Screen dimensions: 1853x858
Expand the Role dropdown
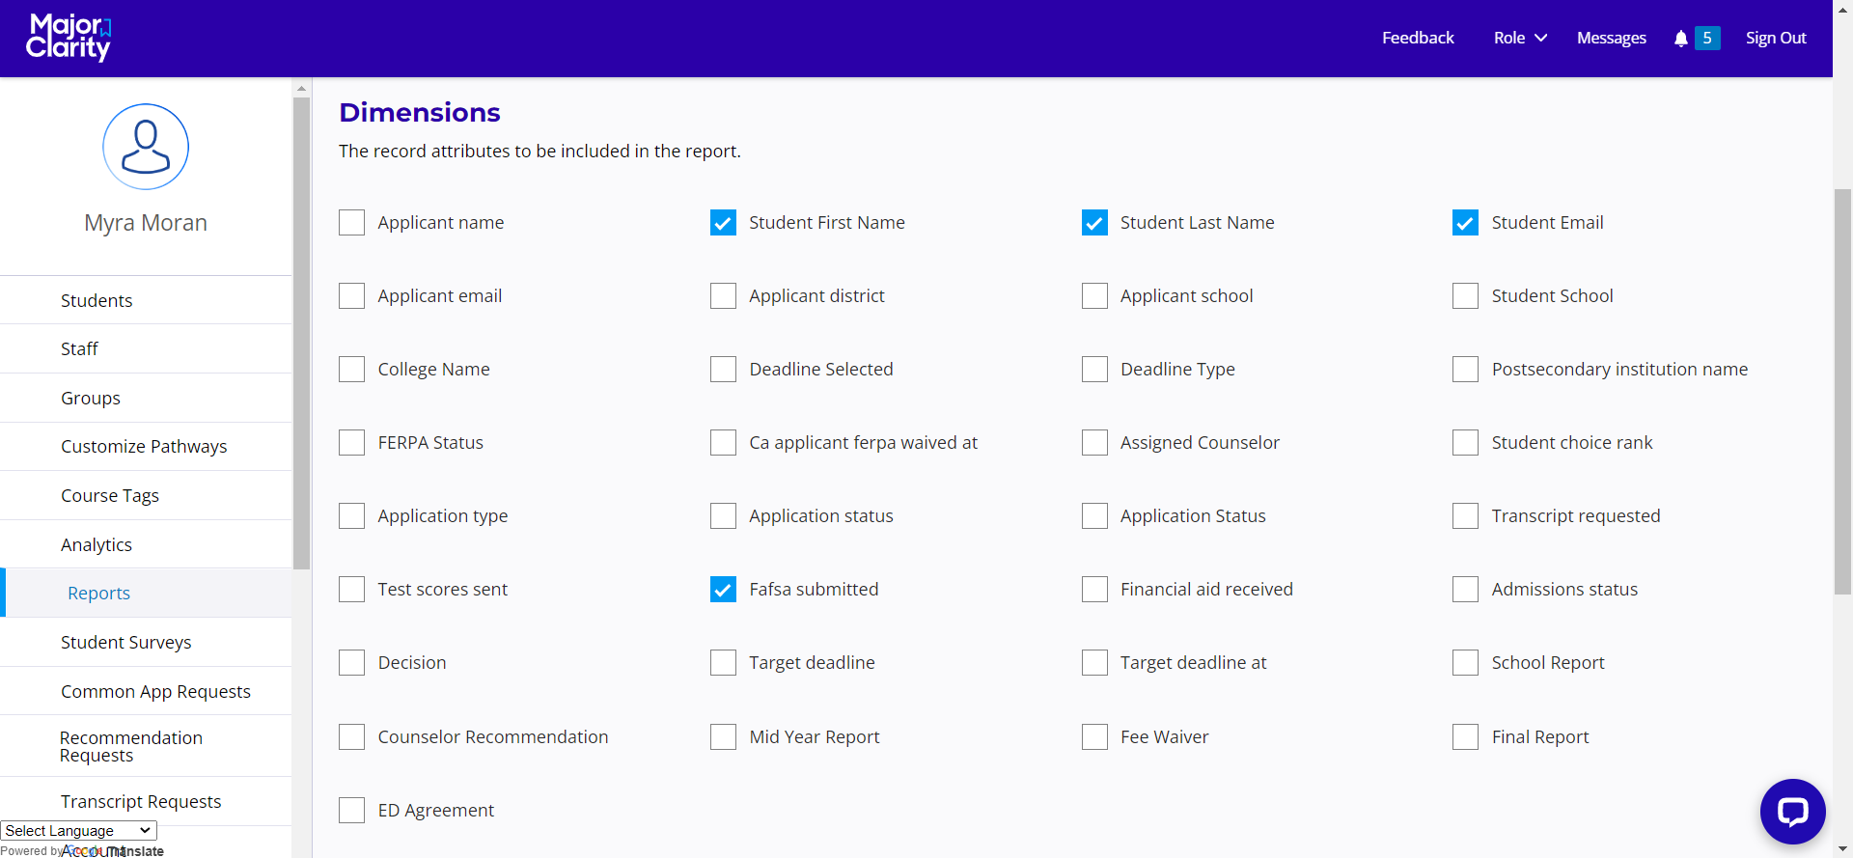pyautogui.click(x=1519, y=39)
